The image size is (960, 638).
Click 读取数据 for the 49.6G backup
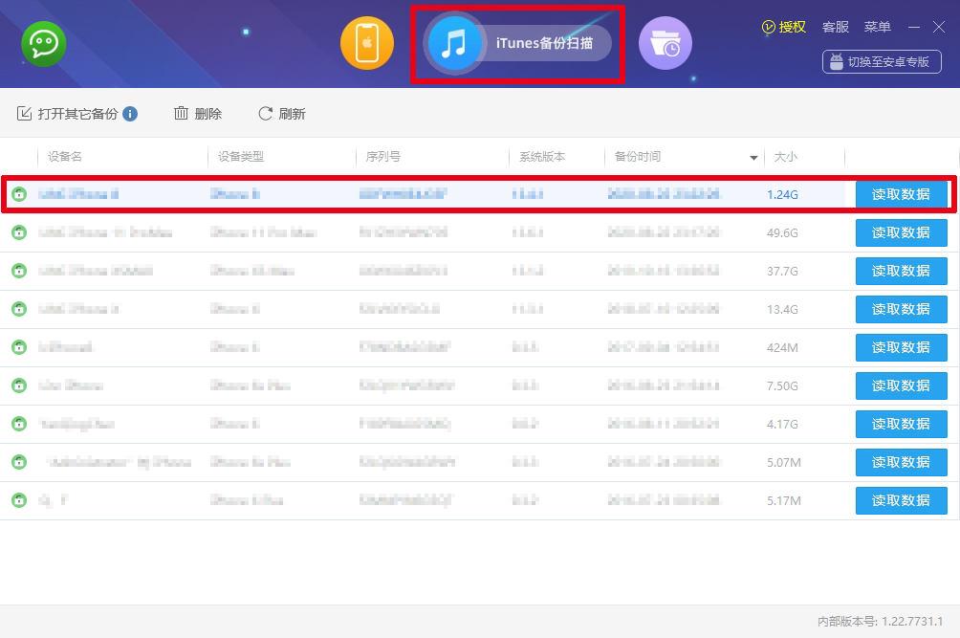pyautogui.click(x=901, y=232)
